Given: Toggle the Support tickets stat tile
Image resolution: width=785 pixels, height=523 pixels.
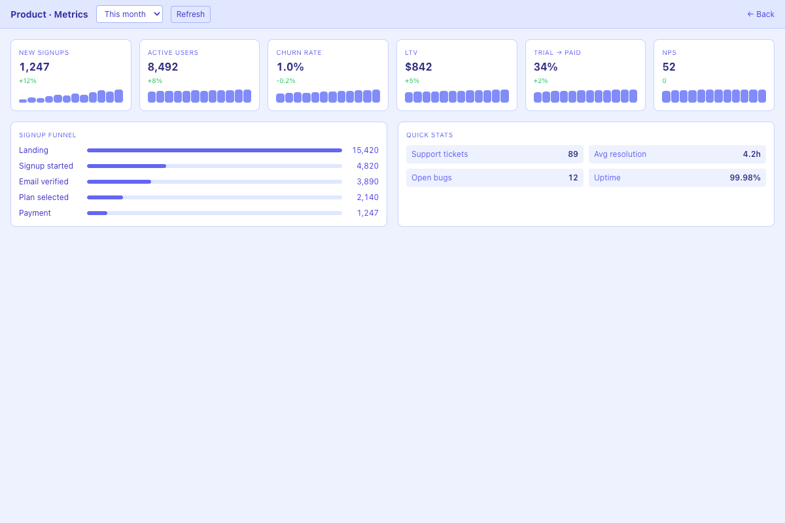Looking at the screenshot, I should pyautogui.click(x=495, y=154).
